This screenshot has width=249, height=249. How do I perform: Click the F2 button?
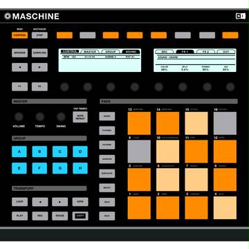point(39,86)
